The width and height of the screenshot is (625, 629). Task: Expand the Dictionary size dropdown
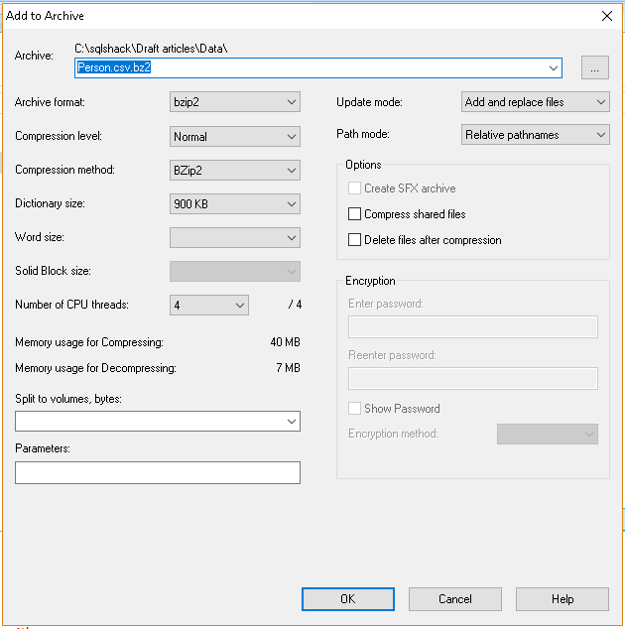(x=235, y=203)
